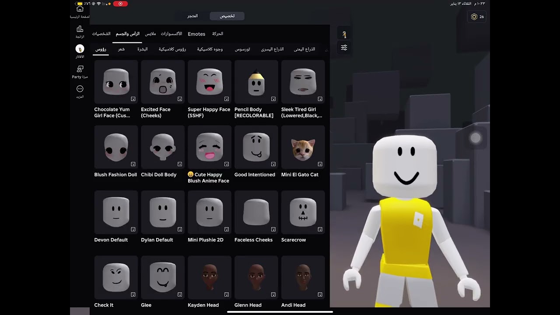This screenshot has height=315, width=560.
Task: Open the More menu (three dots) in sidebar
Action: pyautogui.click(x=80, y=89)
